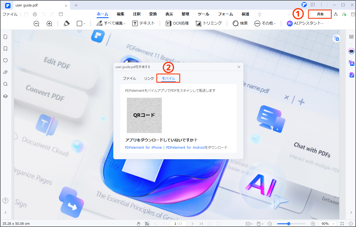Switch to the 整理 ribbon tab
356x227 pixels.
point(185,14)
